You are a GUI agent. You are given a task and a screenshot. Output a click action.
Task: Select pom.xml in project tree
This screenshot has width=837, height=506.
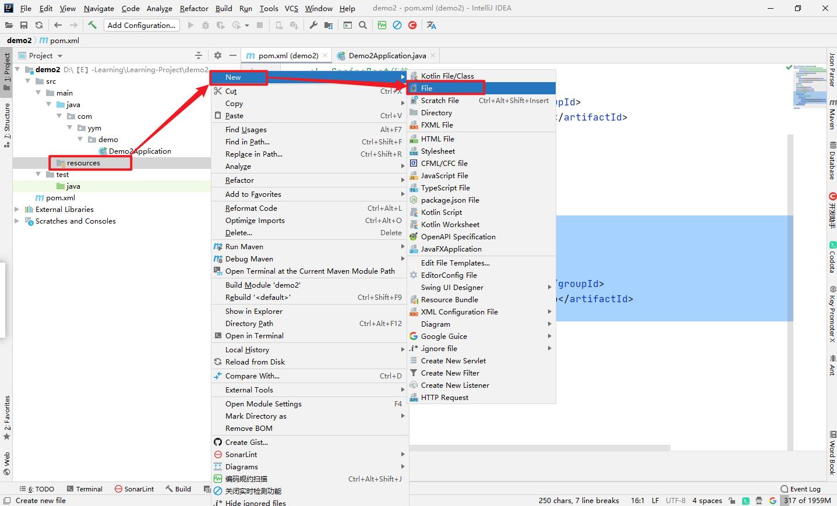[61, 197]
